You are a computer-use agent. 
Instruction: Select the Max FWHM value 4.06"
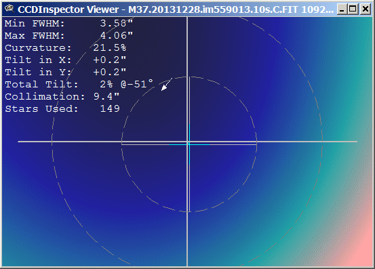pos(116,36)
